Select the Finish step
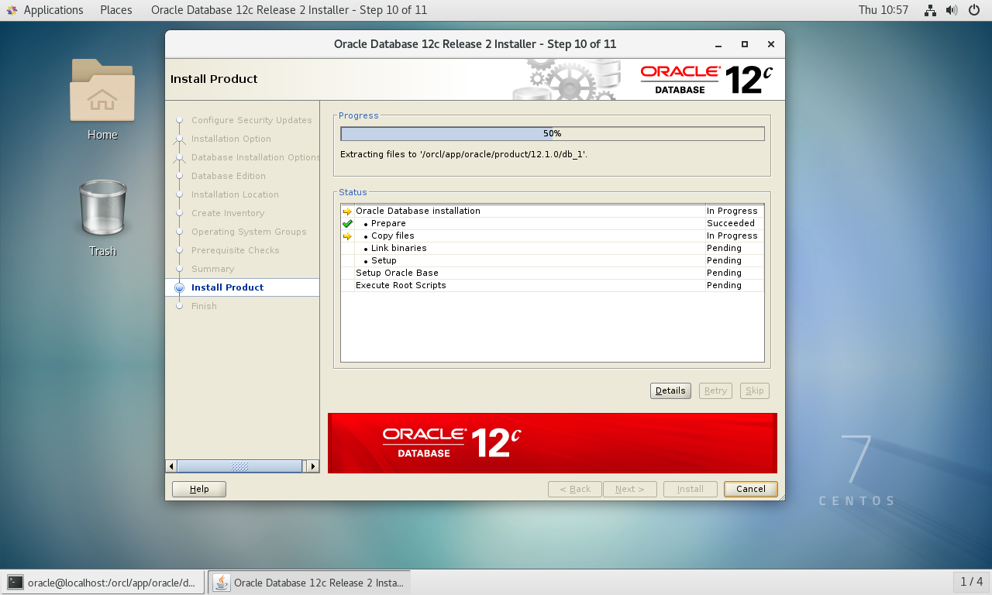Screen dimensions: 992x595 pos(204,306)
